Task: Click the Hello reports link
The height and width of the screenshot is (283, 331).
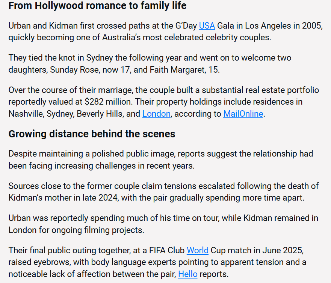Action: (x=187, y=274)
